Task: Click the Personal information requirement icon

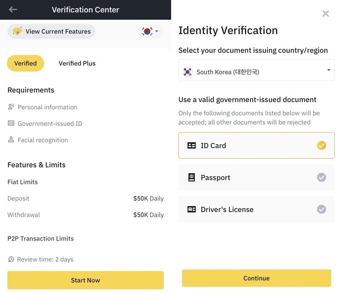Action: pos(11,107)
